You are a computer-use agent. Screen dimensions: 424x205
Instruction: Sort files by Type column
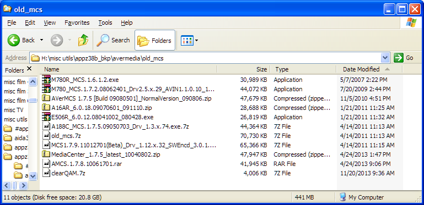[303, 69]
